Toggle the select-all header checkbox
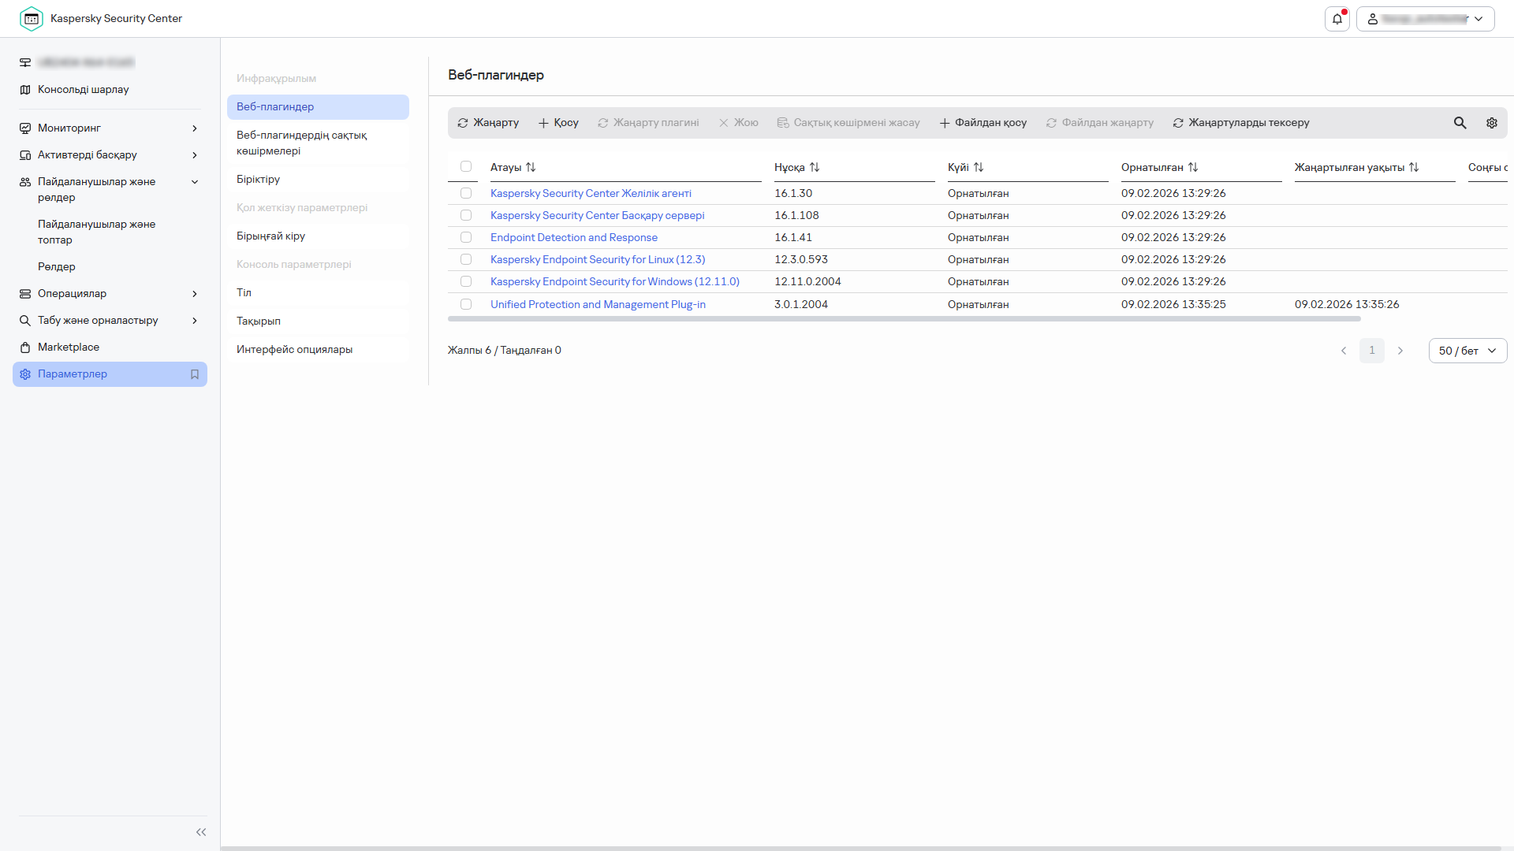1514x851 pixels. [x=466, y=166]
